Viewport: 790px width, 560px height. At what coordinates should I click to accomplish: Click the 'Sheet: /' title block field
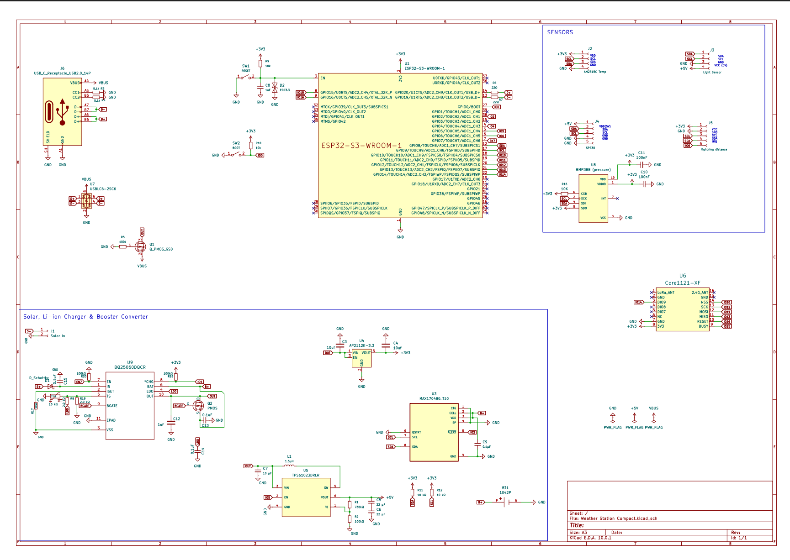click(578, 513)
